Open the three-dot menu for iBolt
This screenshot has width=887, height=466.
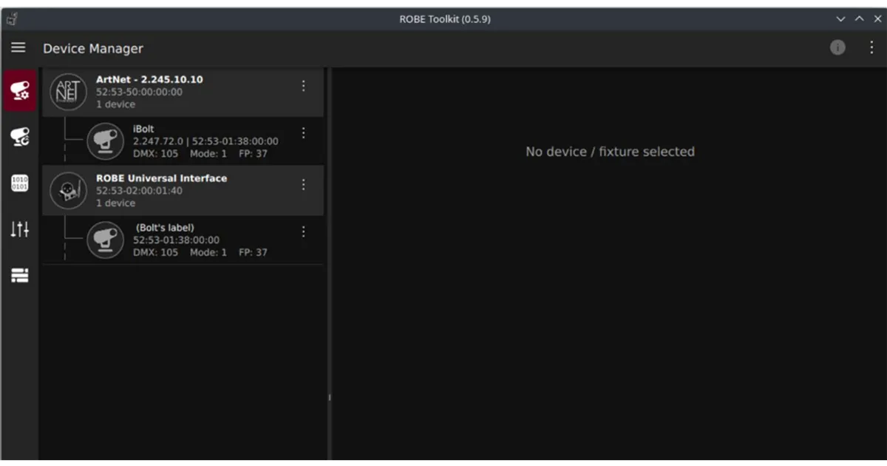pos(303,132)
